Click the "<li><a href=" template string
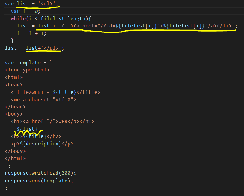The width and height of the screenshot is (244, 196). 146,26
